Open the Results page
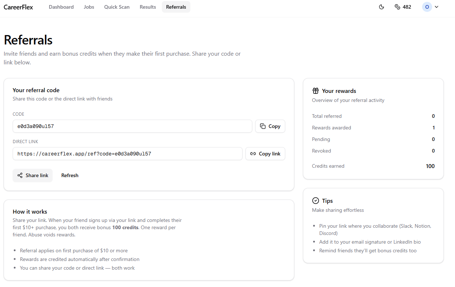This screenshot has width=455, height=287. (x=148, y=7)
